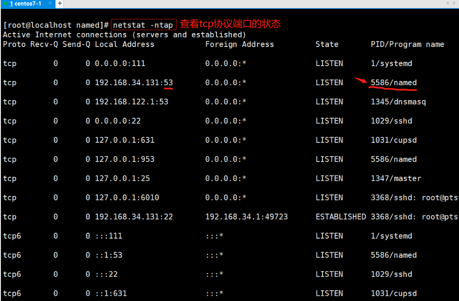Click 1029/sshd in the :::22 row
This screenshot has width=459, height=301.
pyautogui.click(x=391, y=274)
